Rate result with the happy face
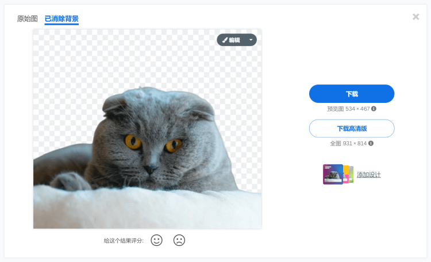The image size is (431, 262). [x=156, y=240]
